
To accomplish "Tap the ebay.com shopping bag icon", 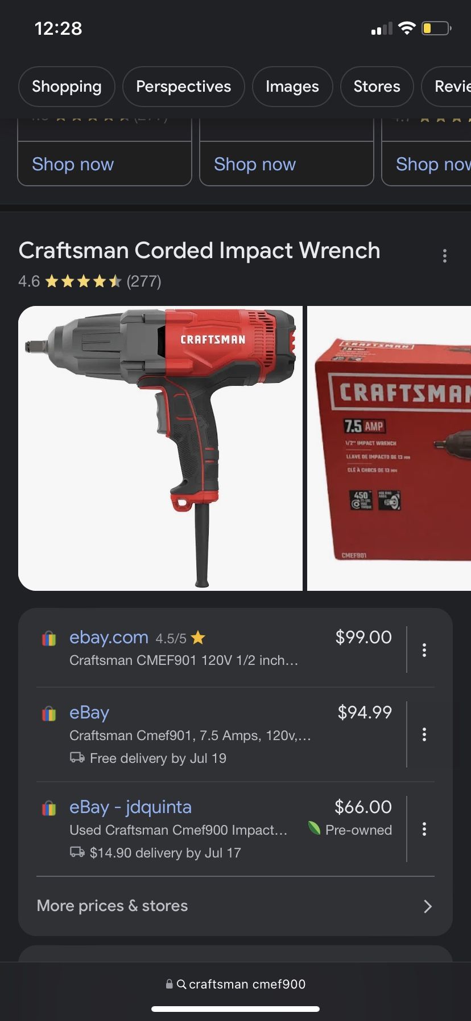I will pyautogui.click(x=49, y=638).
